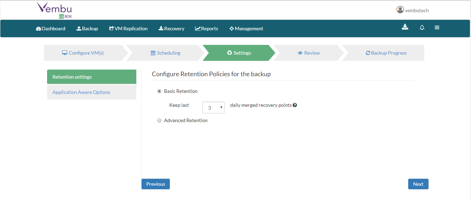Open the Reports menu

[207, 29]
